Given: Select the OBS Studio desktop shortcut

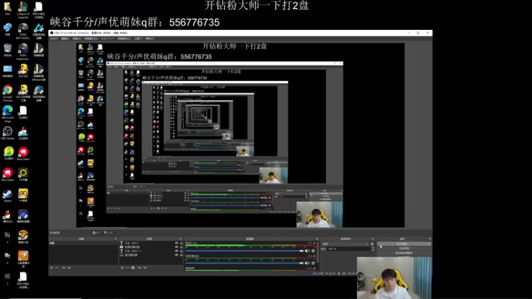Looking at the screenshot, I should click(x=7, y=134).
